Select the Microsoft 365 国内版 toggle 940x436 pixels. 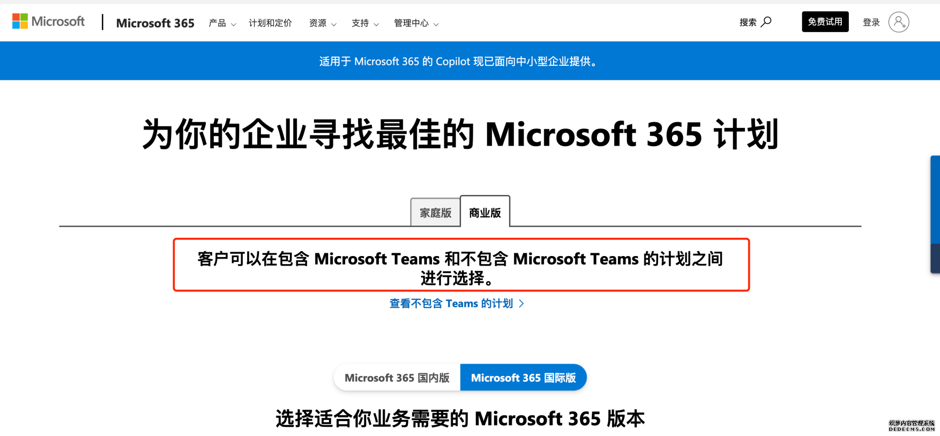pyautogui.click(x=397, y=378)
